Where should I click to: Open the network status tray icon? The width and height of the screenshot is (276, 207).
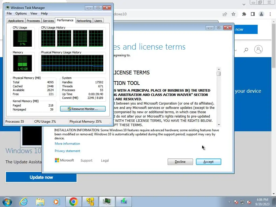[x=242, y=202]
